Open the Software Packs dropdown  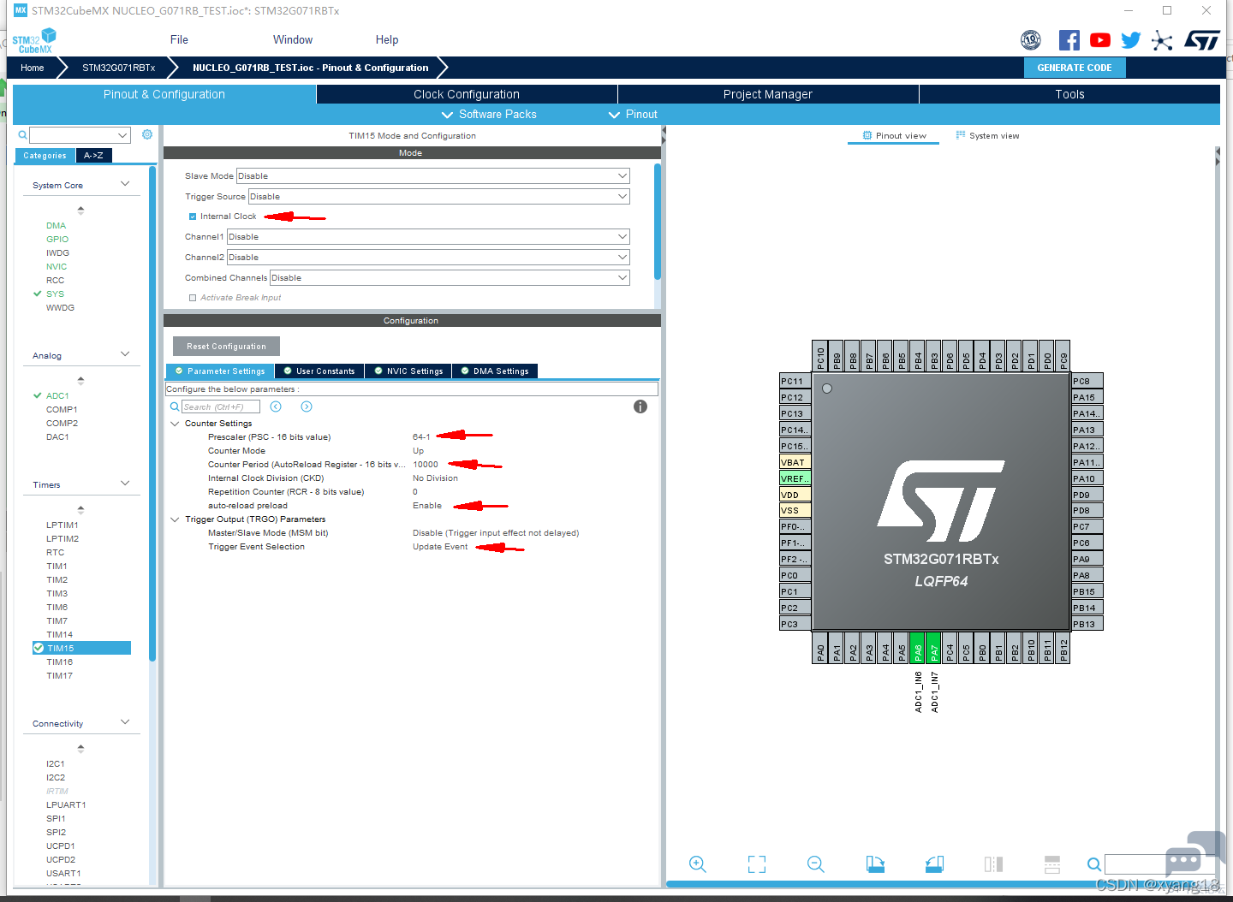489,115
